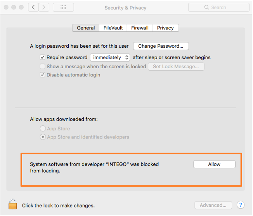The width and height of the screenshot is (253, 216).
Task: Click the INTEGO was blocked from loading message
Action: point(94,167)
